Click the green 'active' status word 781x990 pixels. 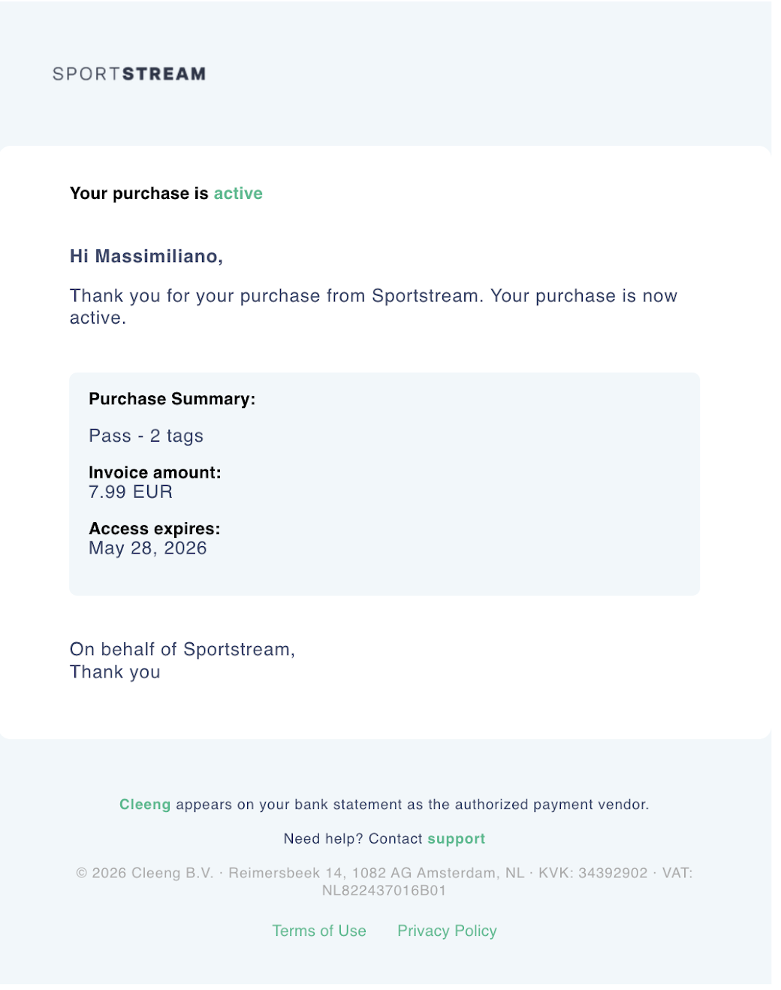[238, 194]
